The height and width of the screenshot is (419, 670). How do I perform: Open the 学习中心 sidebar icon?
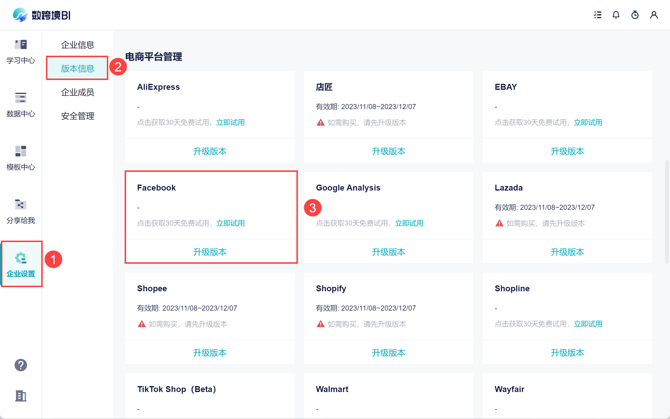click(x=20, y=45)
